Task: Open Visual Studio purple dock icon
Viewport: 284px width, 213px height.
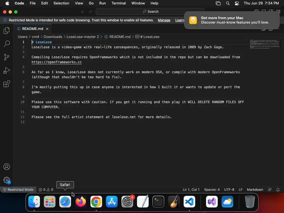Action: point(212,202)
